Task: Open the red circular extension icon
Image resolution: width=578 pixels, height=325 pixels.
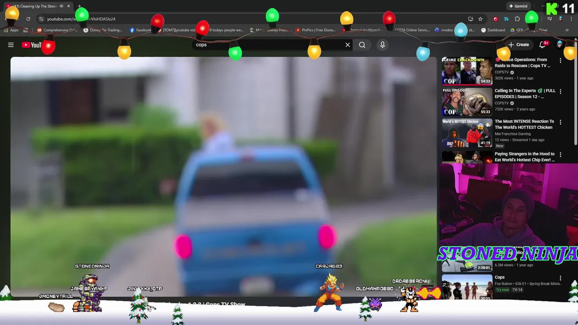Action: [495, 19]
